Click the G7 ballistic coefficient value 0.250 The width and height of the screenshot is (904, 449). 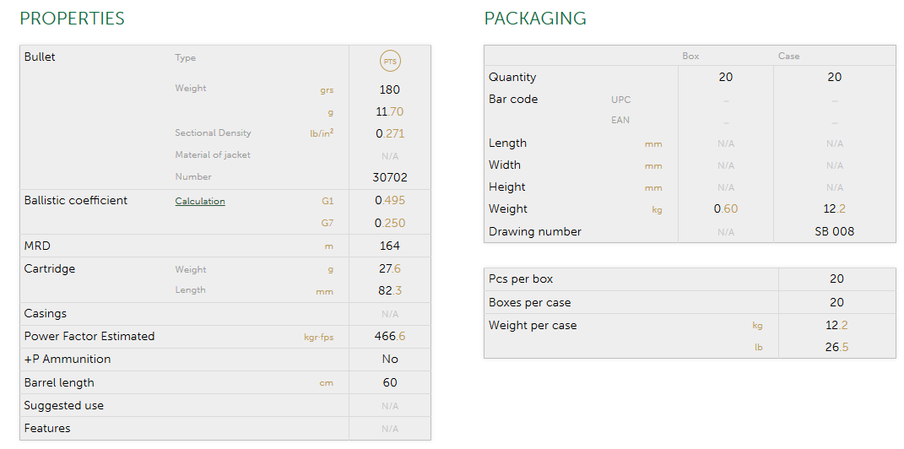pyautogui.click(x=389, y=224)
